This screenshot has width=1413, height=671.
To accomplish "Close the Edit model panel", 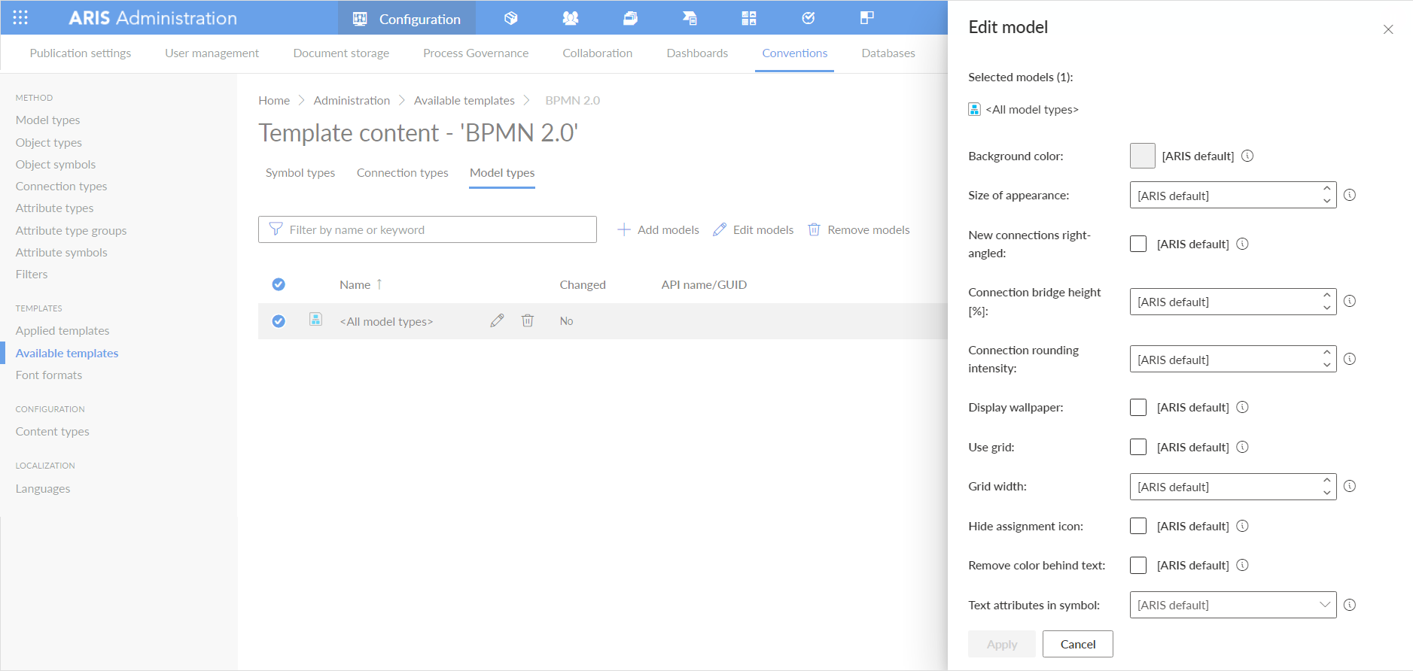I will pos(1388,29).
